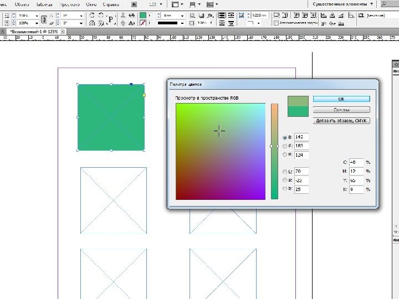Click the Select Next Object icon
The image size is (399, 299).
pos(131,23)
